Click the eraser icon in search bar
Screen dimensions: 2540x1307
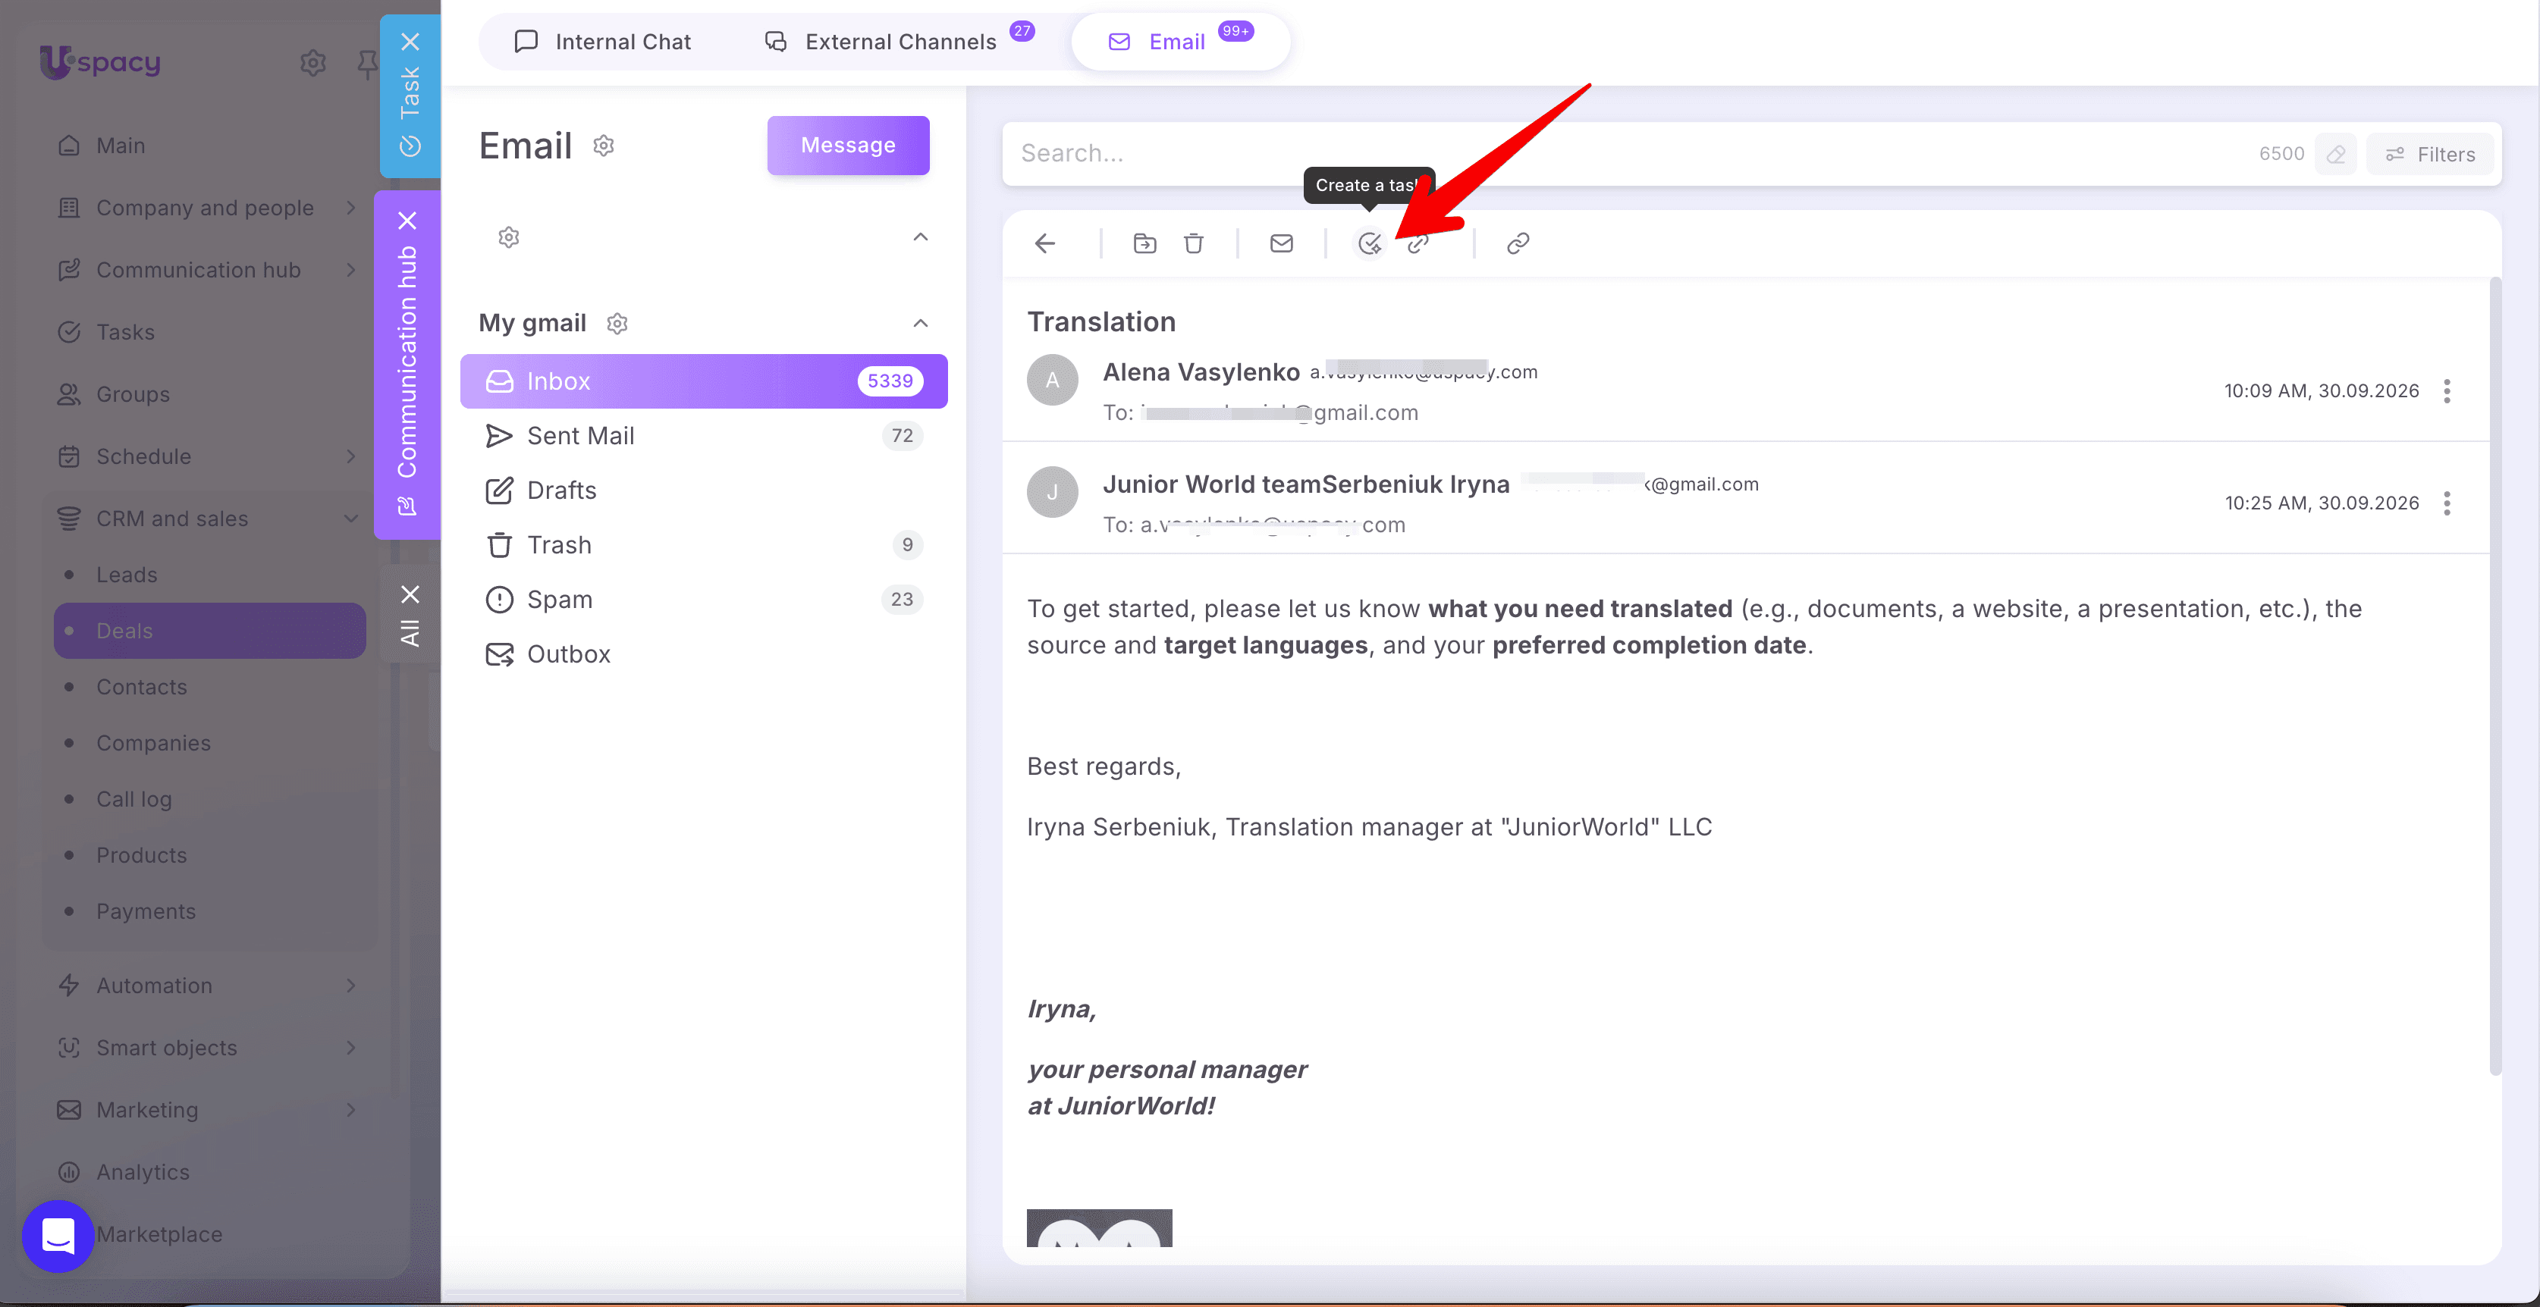pyautogui.click(x=2335, y=154)
